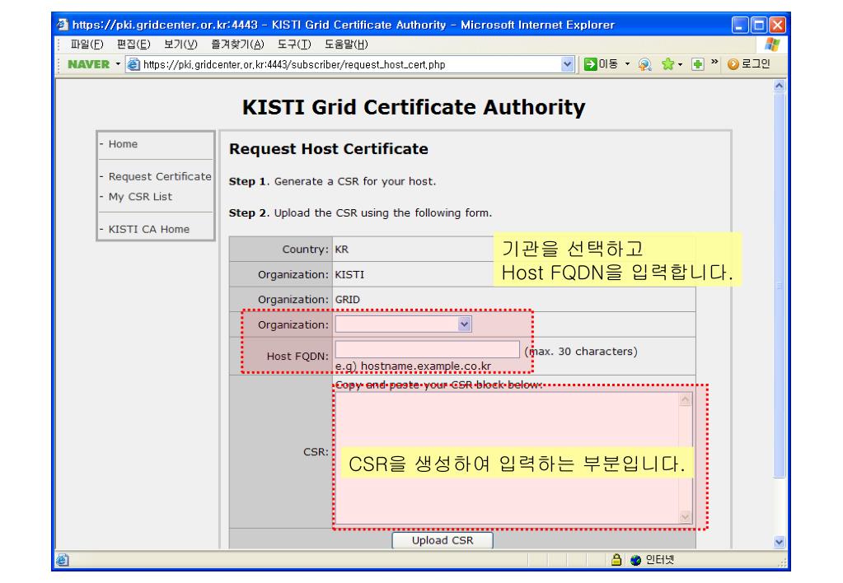Click the 'CSR:' row label
The width and height of the screenshot is (843, 583).
point(316,452)
